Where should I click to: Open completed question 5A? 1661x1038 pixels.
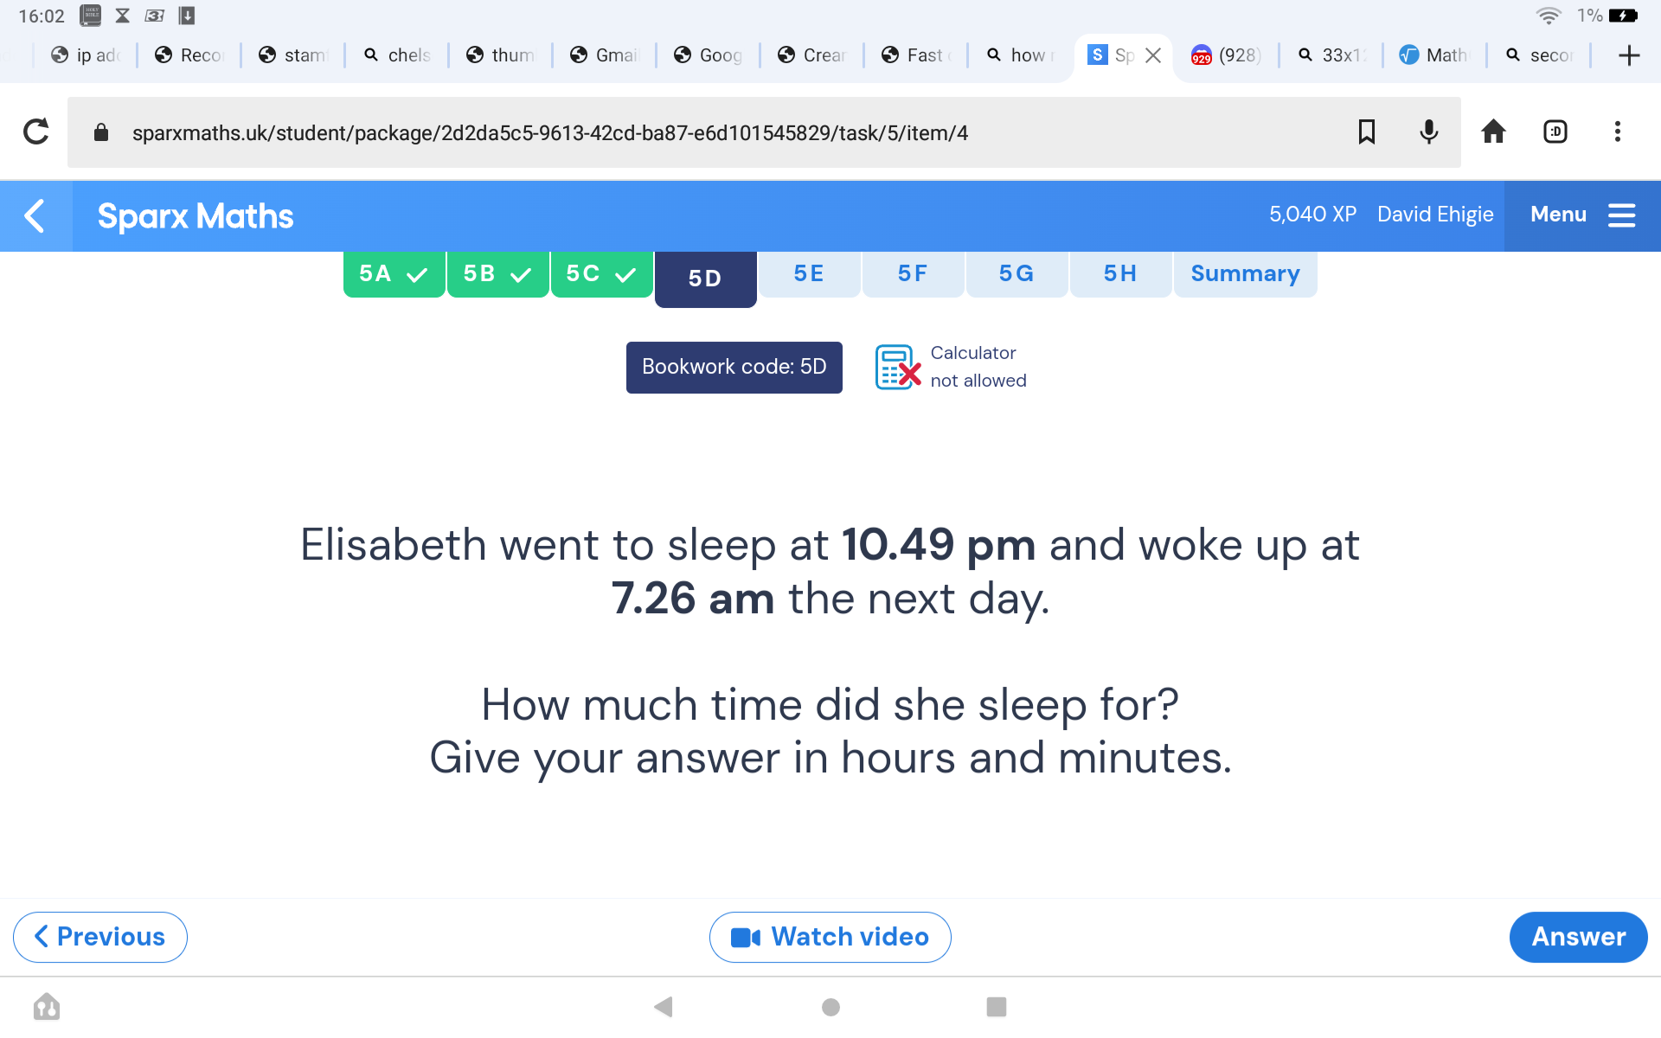(x=394, y=274)
